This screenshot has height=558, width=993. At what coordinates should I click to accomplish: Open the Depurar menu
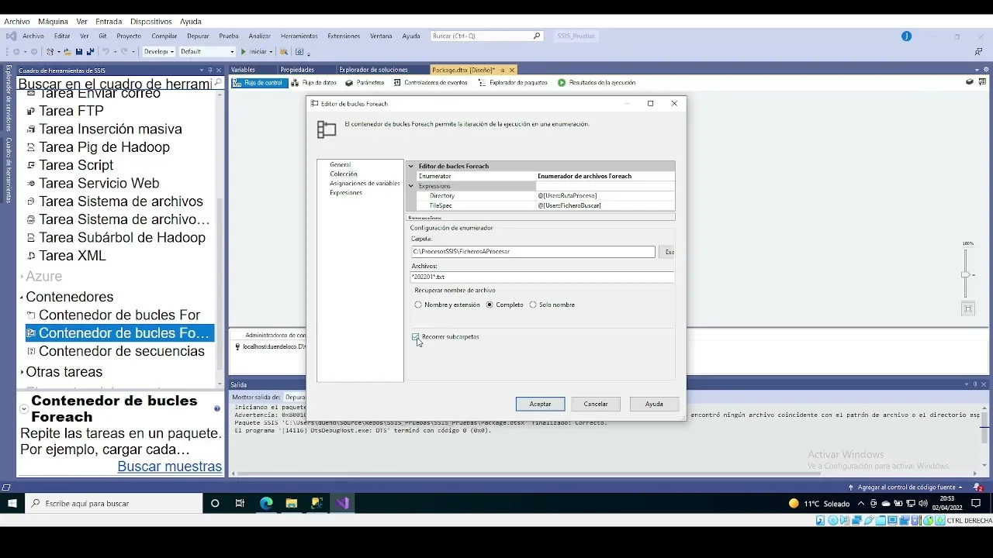(198, 36)
